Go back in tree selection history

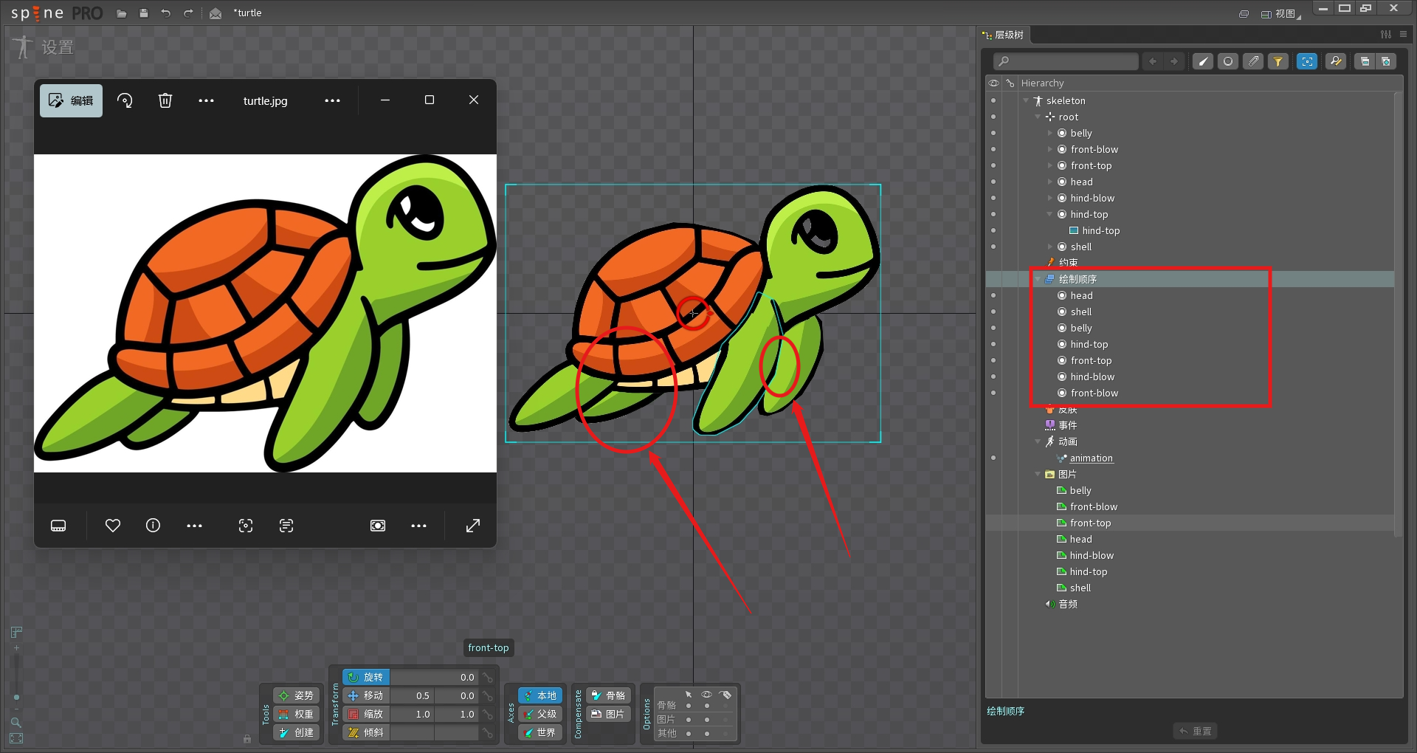click(1153, 61)
